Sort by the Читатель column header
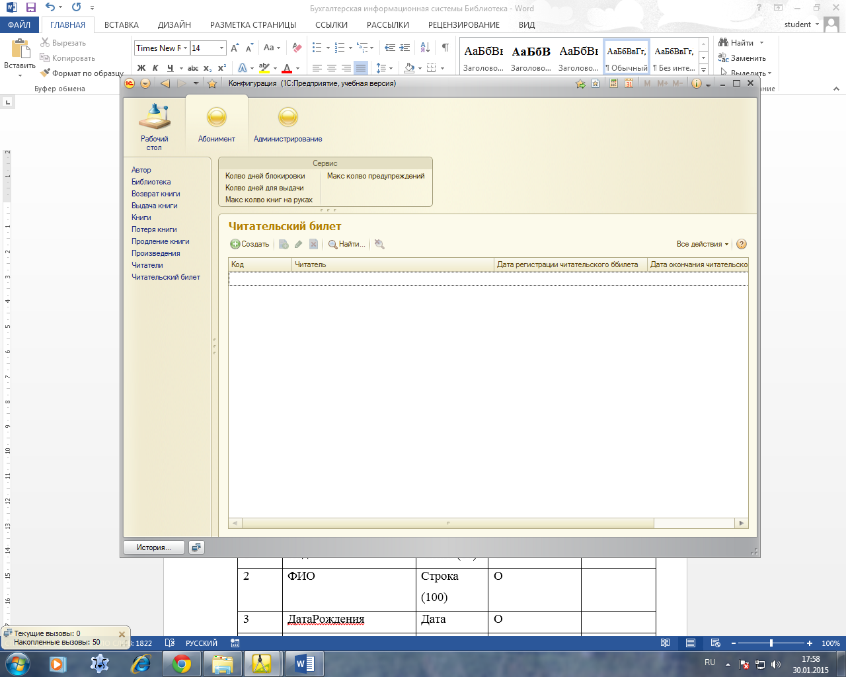The height and width of the screenshot is (677, 846). click(393, 264)
